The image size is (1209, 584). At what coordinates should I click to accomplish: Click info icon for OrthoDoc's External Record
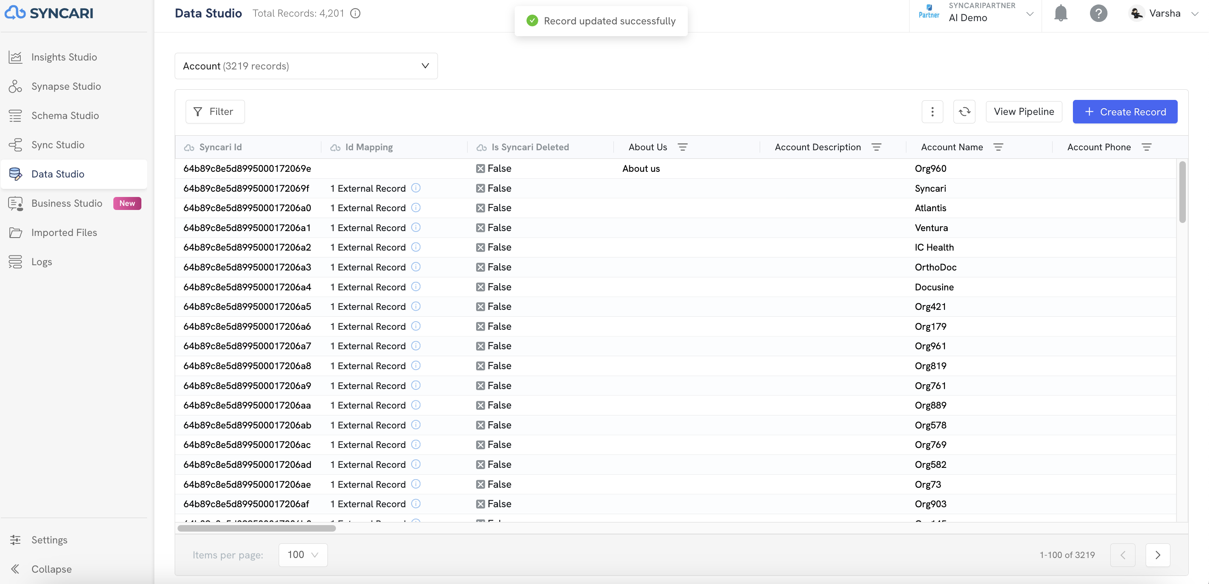[416, 267]
